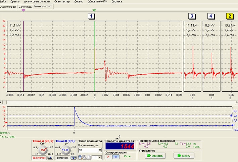Click the green Есть sync status text
Viewport: 238px width, 162px height.
pos(127,156)
